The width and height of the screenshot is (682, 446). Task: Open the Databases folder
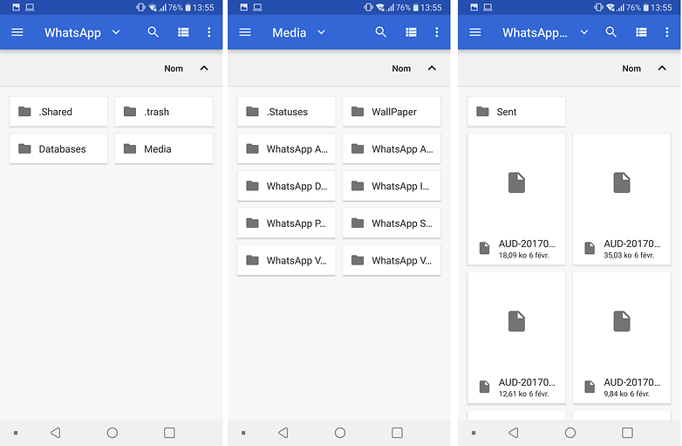(58, 148)
